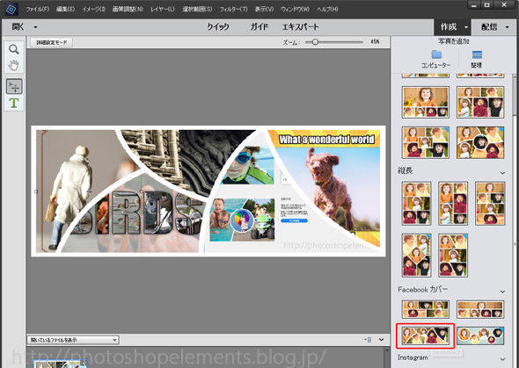Click the 'What a wonderful world' text
The image size is (519, 368).
point(326,139)
